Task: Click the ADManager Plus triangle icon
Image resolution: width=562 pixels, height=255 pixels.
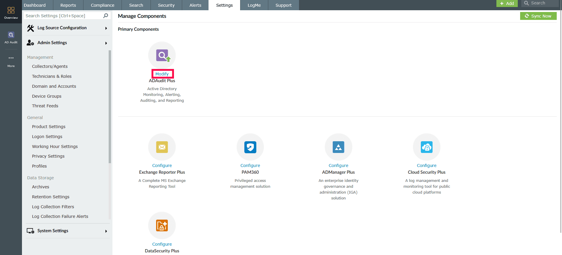Action: click(x=339, y=147)
